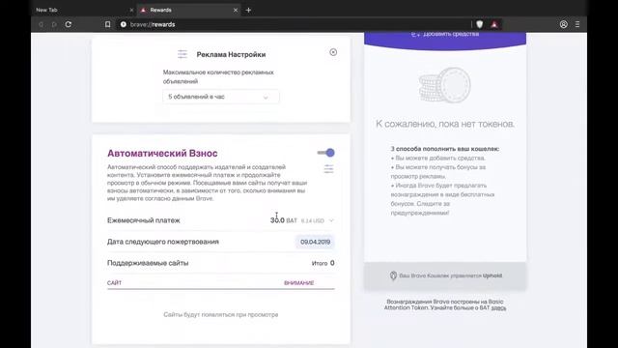Click the ВНИМАНИЕ column header
Viewport: 618px width, 348px height.
pos(298,283)
